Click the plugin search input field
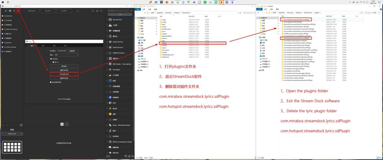The height and width of the screenshot is (160, 383). (120, 11)
